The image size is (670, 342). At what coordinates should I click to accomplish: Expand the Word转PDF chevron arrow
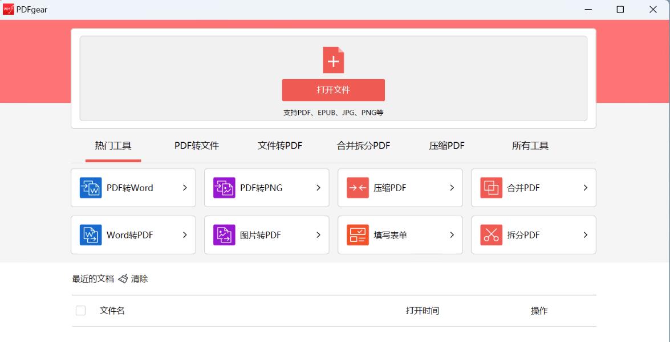[185, 235]
